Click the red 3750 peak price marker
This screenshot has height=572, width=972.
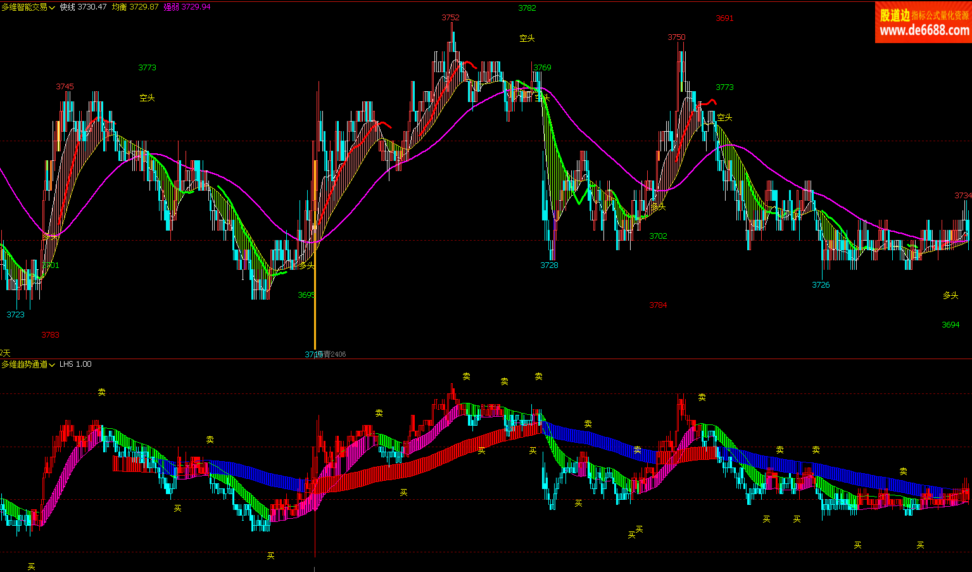click(x=676, y=37)
